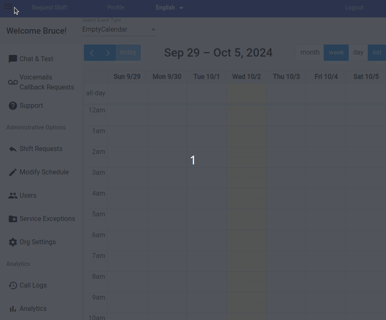Open the Select Event Type dropdown
This screenshot has width=386, height=320.
coord(119,30)
